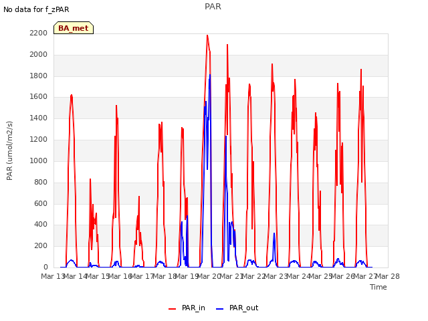Click the 800 y-axis tick label
The image size is (428, 321).
[x=41, y=182]
